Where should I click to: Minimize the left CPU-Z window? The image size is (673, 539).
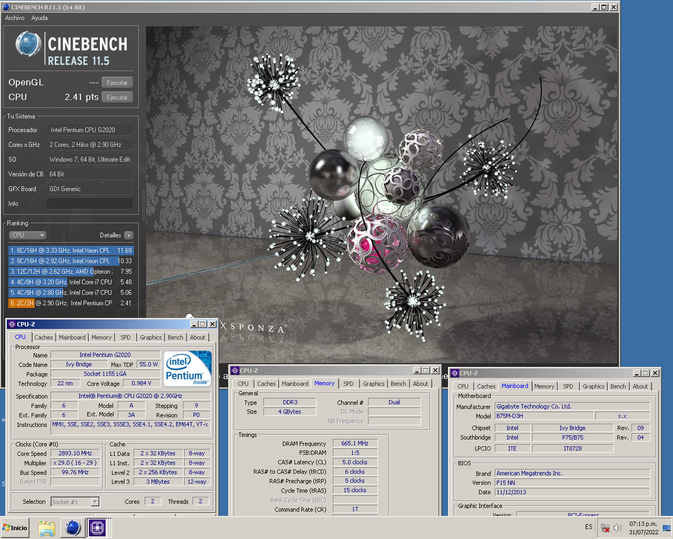pyautogui.click(x=194, y=324)
